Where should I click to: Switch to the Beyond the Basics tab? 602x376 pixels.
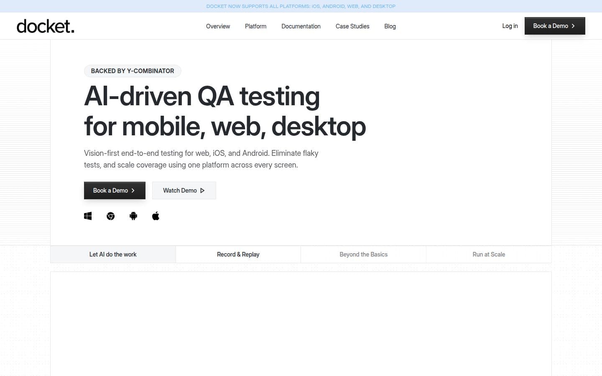364,254
